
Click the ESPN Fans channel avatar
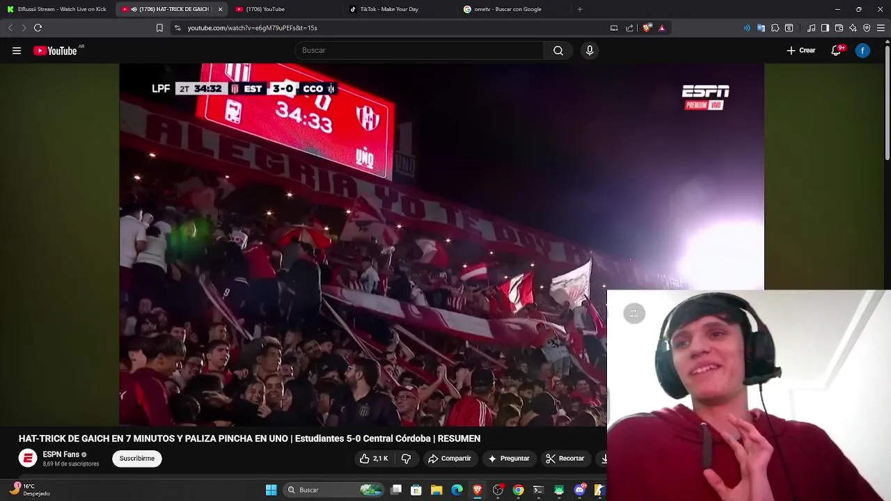(28, 458)
